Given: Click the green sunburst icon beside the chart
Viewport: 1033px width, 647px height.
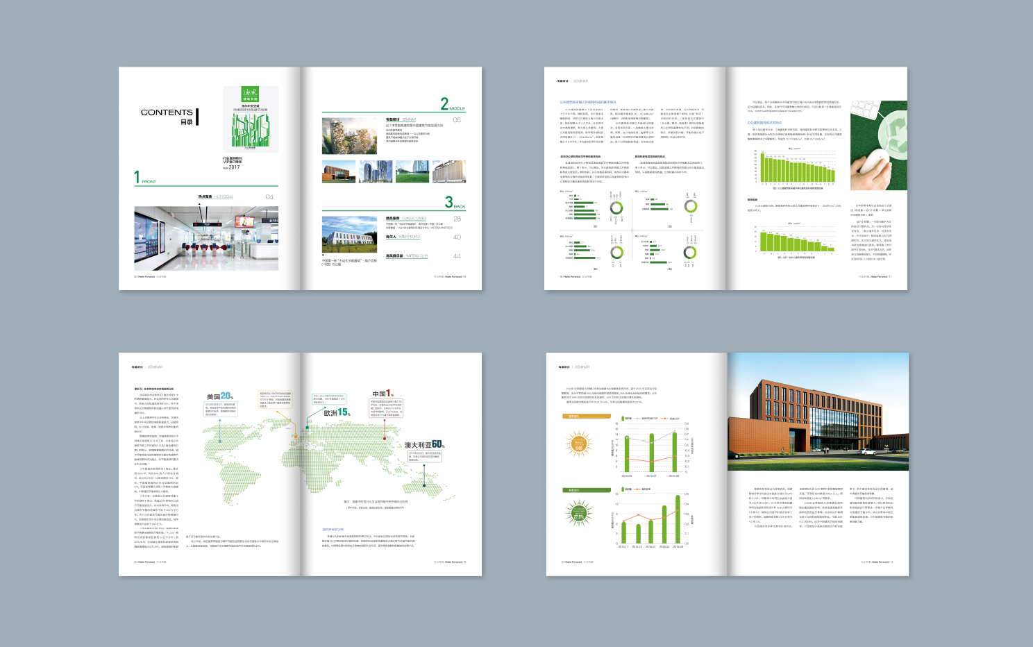Looking at the screenshot, I should coord(579,514).
